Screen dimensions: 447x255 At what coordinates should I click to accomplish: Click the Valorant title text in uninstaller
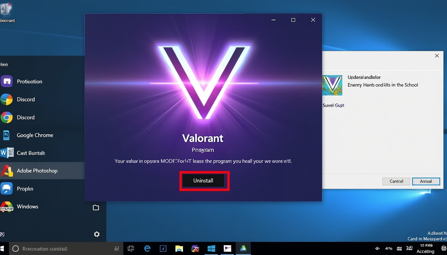click(x=203, y=138)
